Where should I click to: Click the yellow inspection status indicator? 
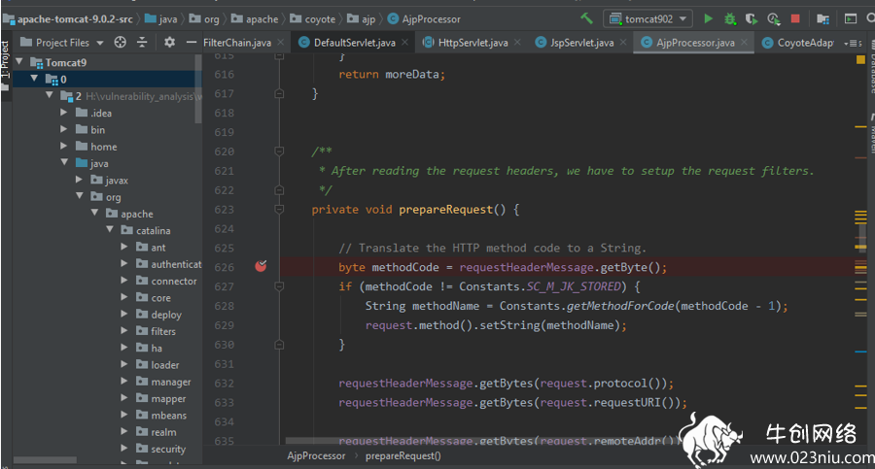click(x=860, y=59)
